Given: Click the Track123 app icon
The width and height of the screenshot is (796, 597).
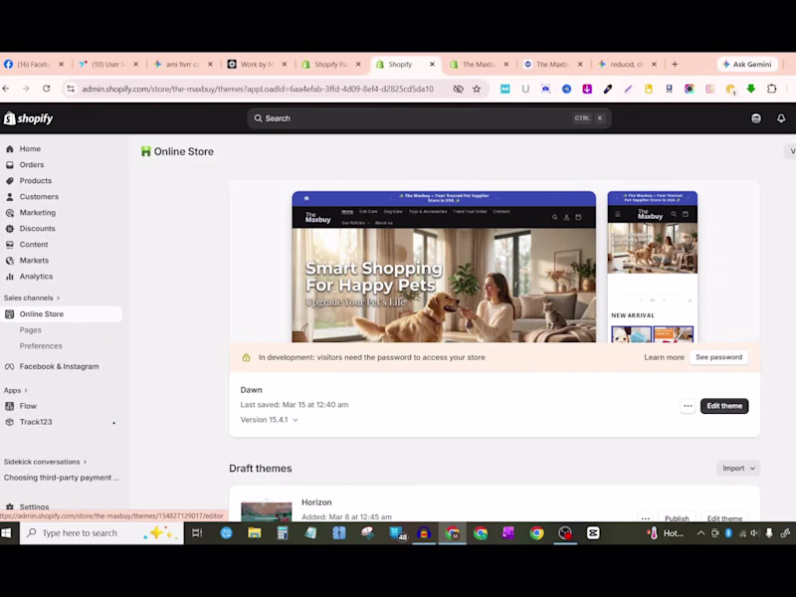Looking at the screenshot, I should [x=10, y=422].
